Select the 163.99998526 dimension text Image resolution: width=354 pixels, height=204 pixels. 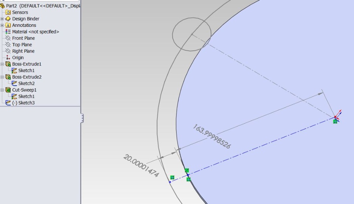[x=212, y=136]
